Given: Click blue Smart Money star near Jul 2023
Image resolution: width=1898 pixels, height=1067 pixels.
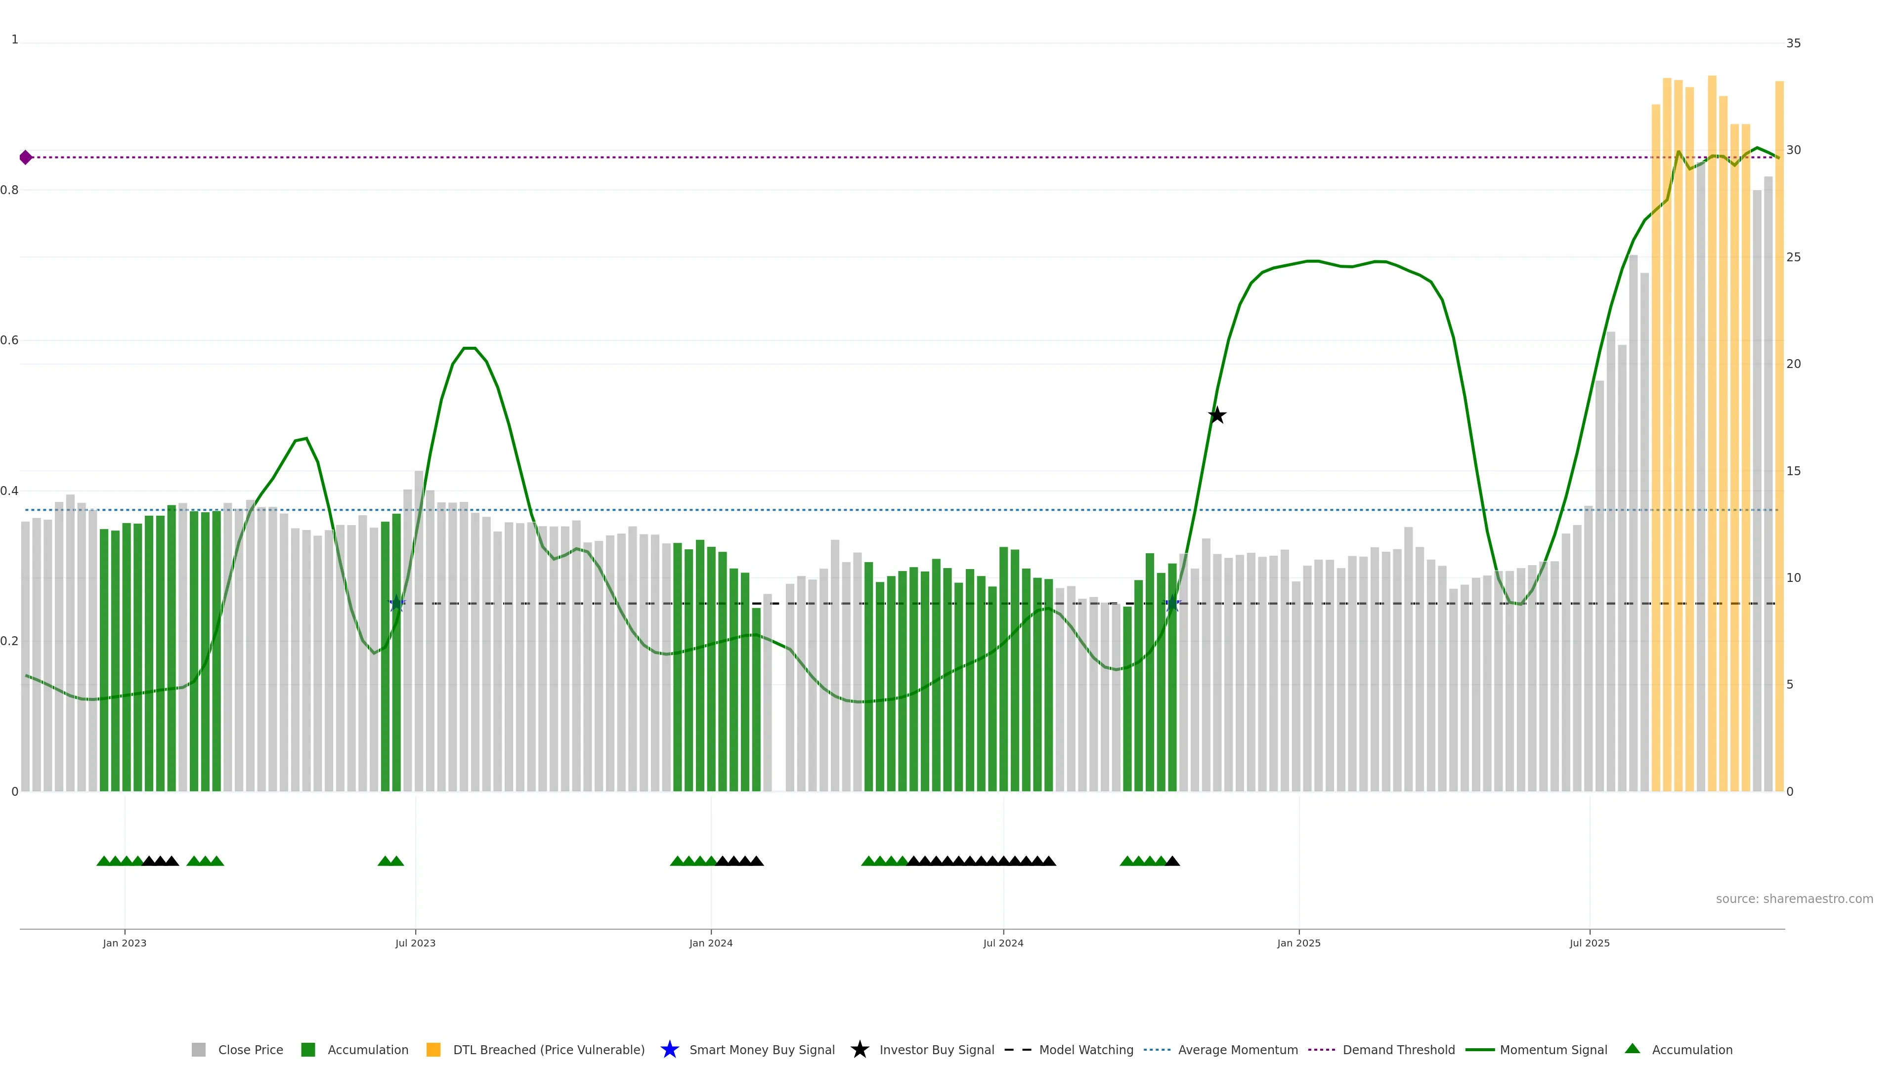Looking at the screenshot, I should 396,604.
